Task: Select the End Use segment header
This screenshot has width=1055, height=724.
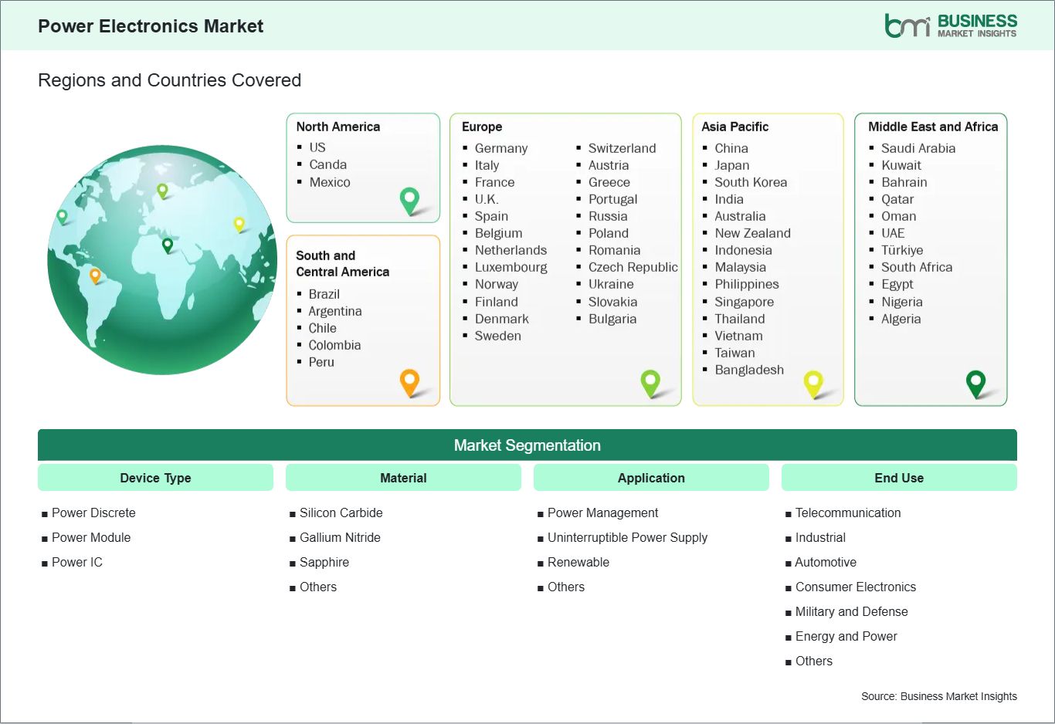Action: coord(898,478)
